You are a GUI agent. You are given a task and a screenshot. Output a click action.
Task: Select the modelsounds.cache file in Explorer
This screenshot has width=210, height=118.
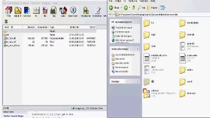click(x=155, y=58)
